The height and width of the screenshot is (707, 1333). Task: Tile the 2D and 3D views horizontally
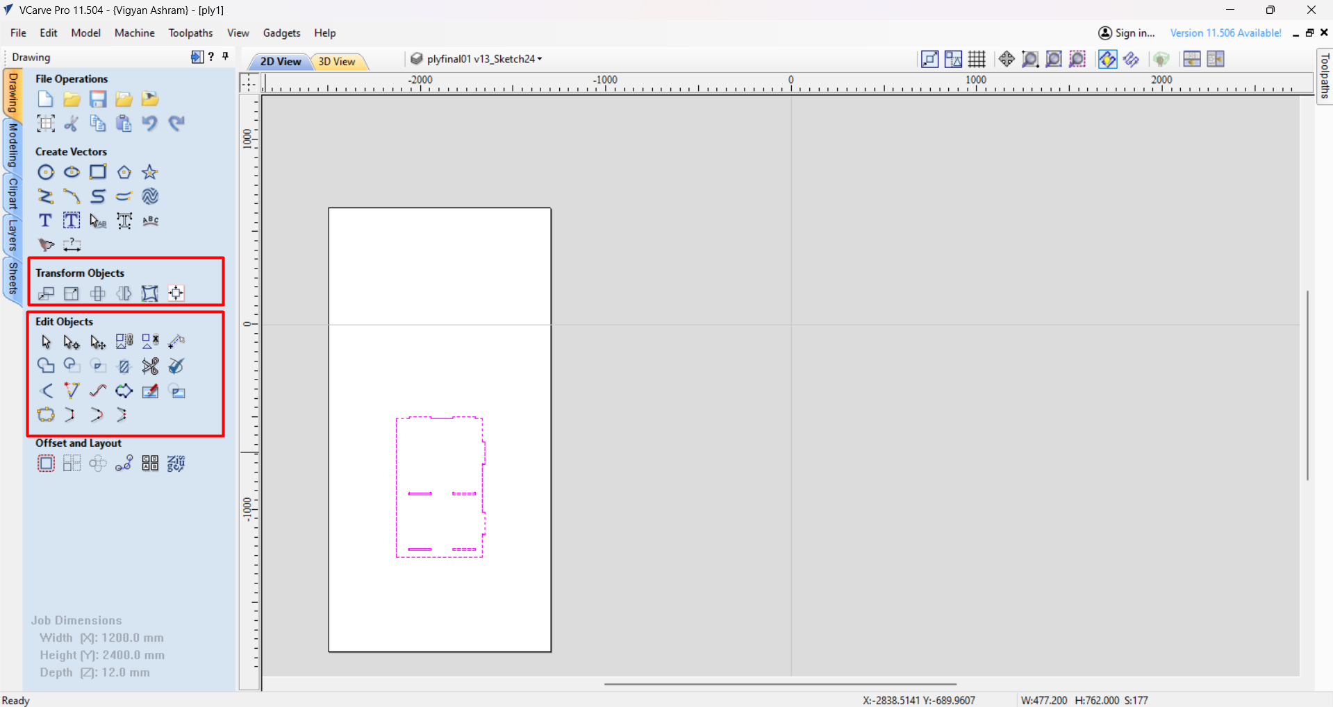(x=1192, y=59)
